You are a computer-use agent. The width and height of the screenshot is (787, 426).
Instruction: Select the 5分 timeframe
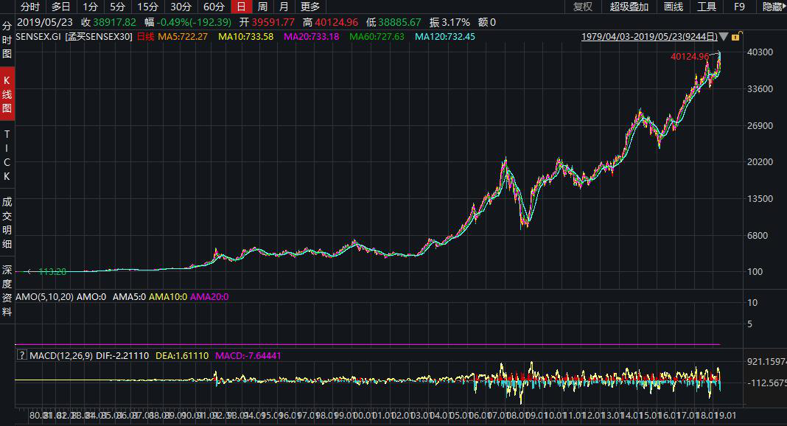coord(118,7)
